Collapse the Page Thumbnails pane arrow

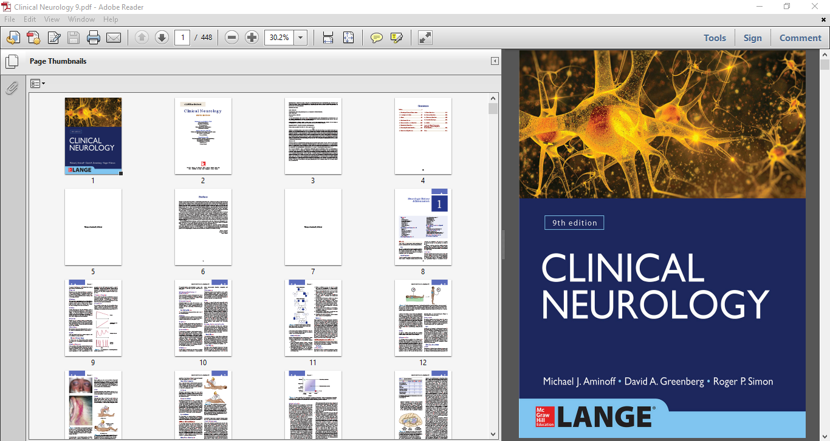point(495,61)
